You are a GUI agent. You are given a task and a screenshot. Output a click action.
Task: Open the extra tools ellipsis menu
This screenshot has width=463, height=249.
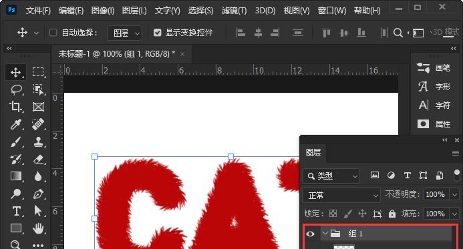(x=38, y=245)
